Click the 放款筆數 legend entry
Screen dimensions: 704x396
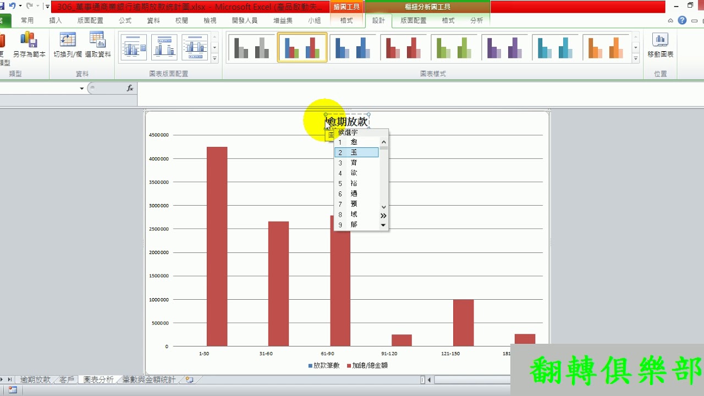pos(323,365)
